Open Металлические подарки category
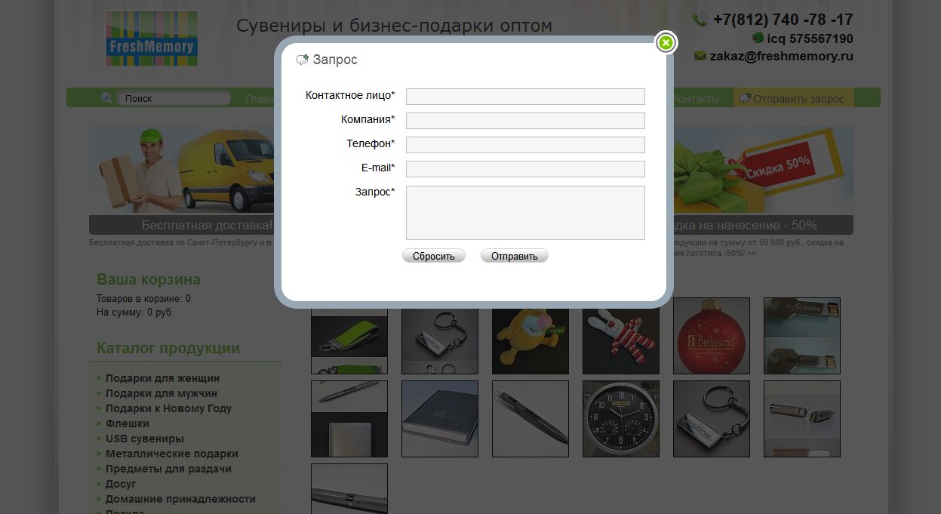This screenshot has width=941, height=514. [172, 454]
